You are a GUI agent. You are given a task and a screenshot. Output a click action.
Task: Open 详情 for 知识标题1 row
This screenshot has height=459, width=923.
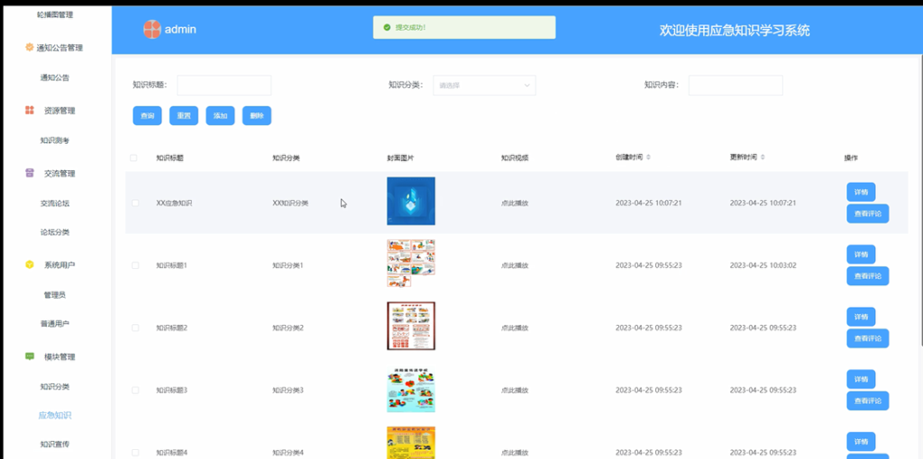861,255
